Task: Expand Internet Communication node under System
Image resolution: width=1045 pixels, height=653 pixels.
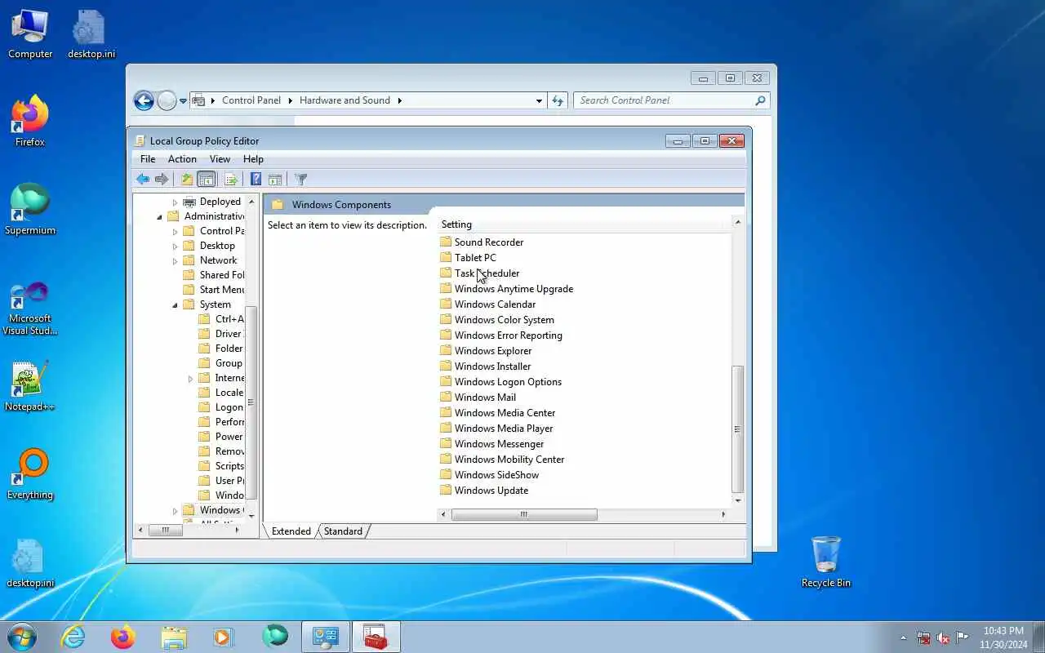Action: 190,379
